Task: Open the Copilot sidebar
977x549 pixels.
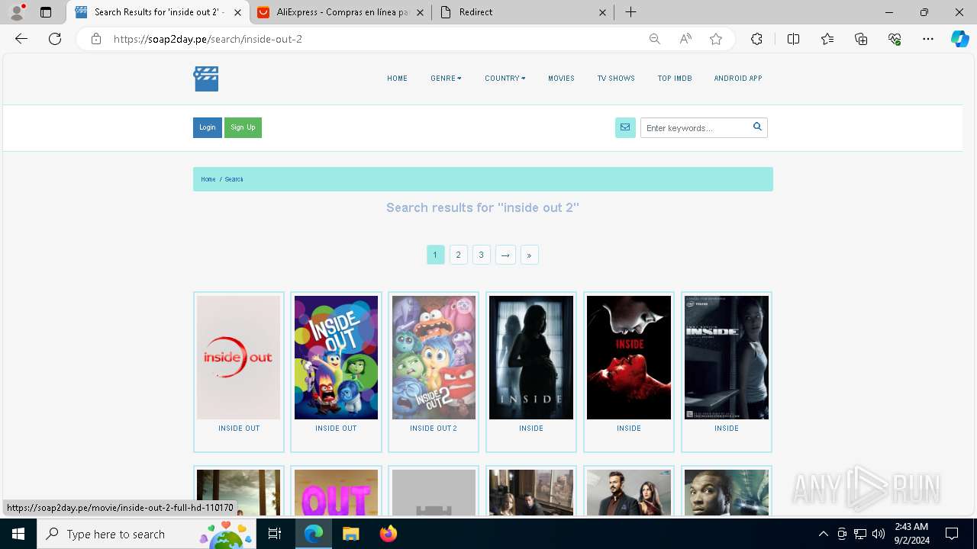Action: pos(959,39)
